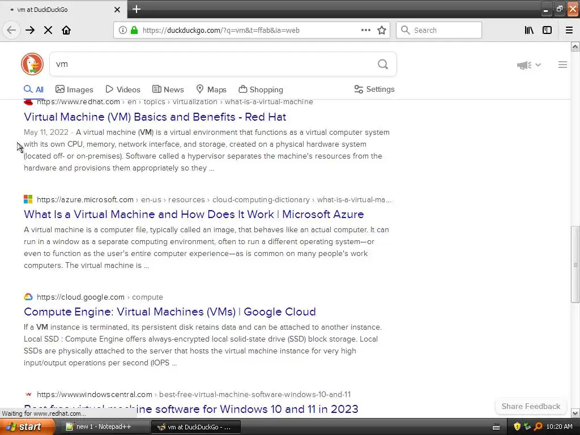
Task: Click the network connection tray icon
Action: pyautogui.click(x=527, y=427)
